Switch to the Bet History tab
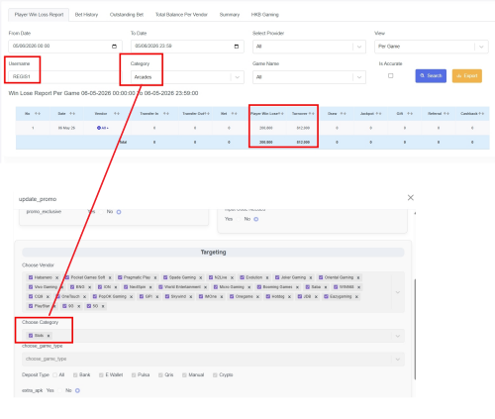This screenshot has height=419, width=495. 86,15
